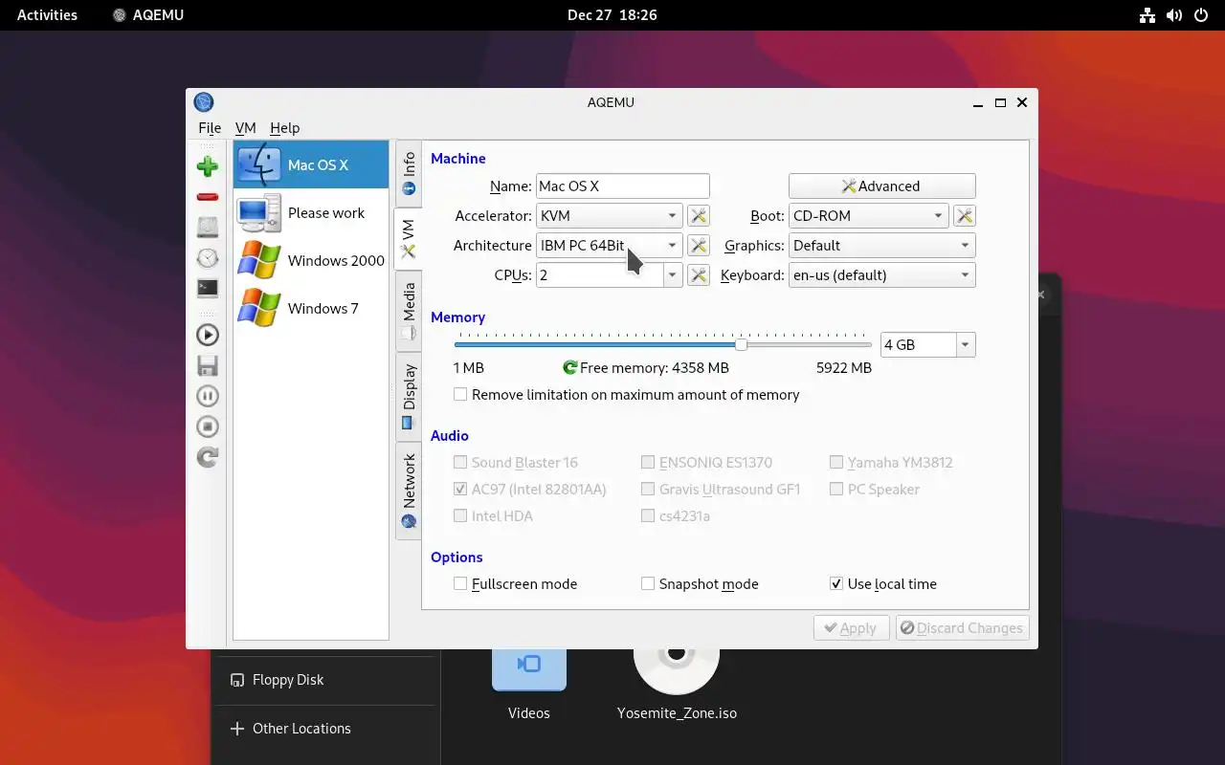Open Activities overview
The width and height of the screenshot is (1225, 765).
(x=47, y=15)
